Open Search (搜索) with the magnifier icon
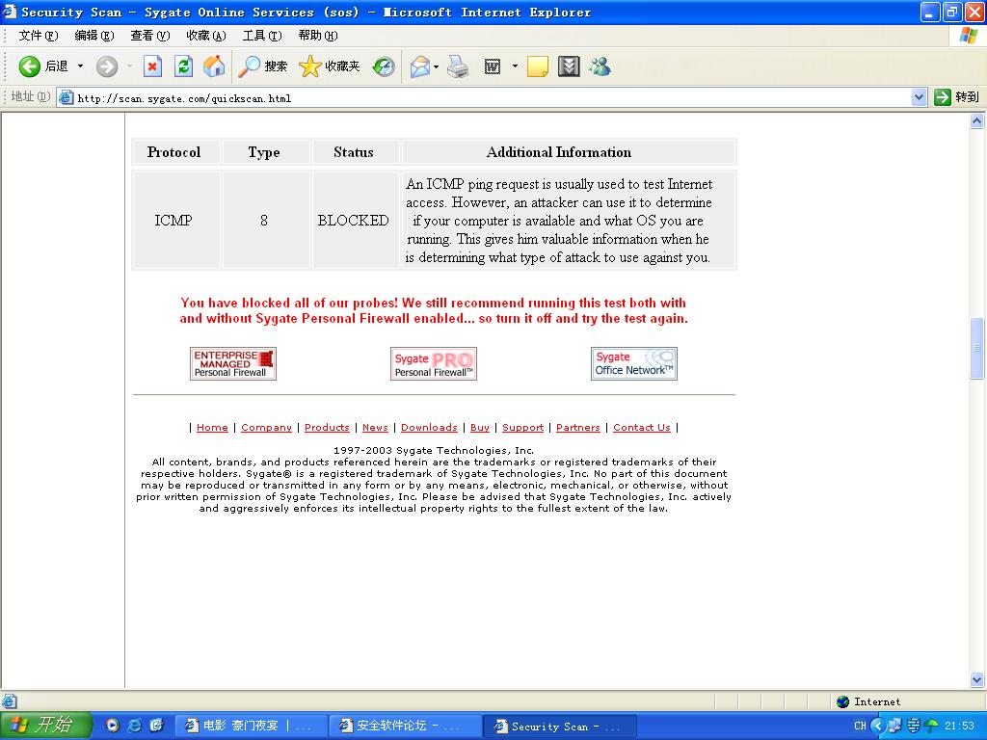 tap(262, 66)
